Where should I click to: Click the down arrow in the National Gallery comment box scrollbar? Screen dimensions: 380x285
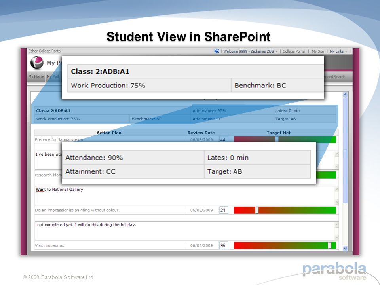[337, 202]
